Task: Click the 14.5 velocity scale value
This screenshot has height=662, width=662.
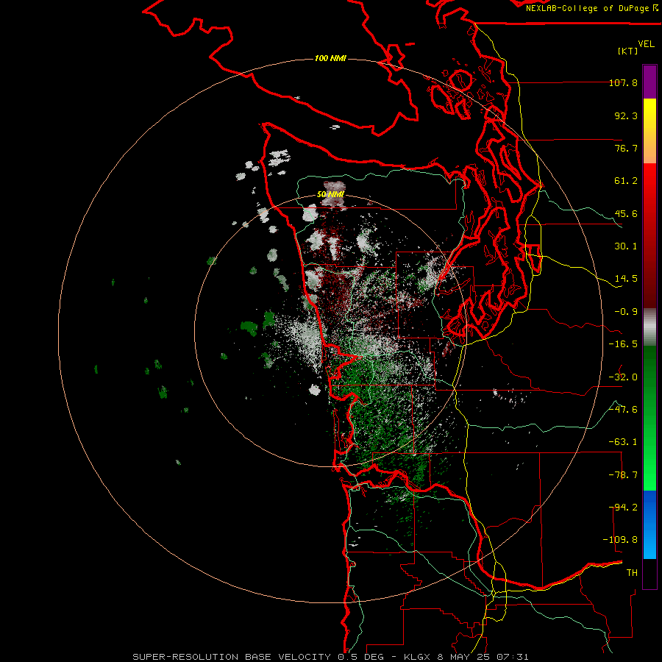Action: (626, 279)
